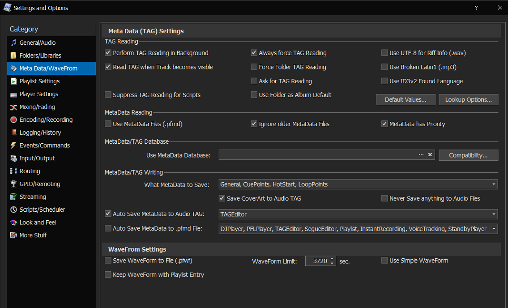Screen dimensions: 508x308
Task: Click the General/Audio music note icon
Action: 13,43
